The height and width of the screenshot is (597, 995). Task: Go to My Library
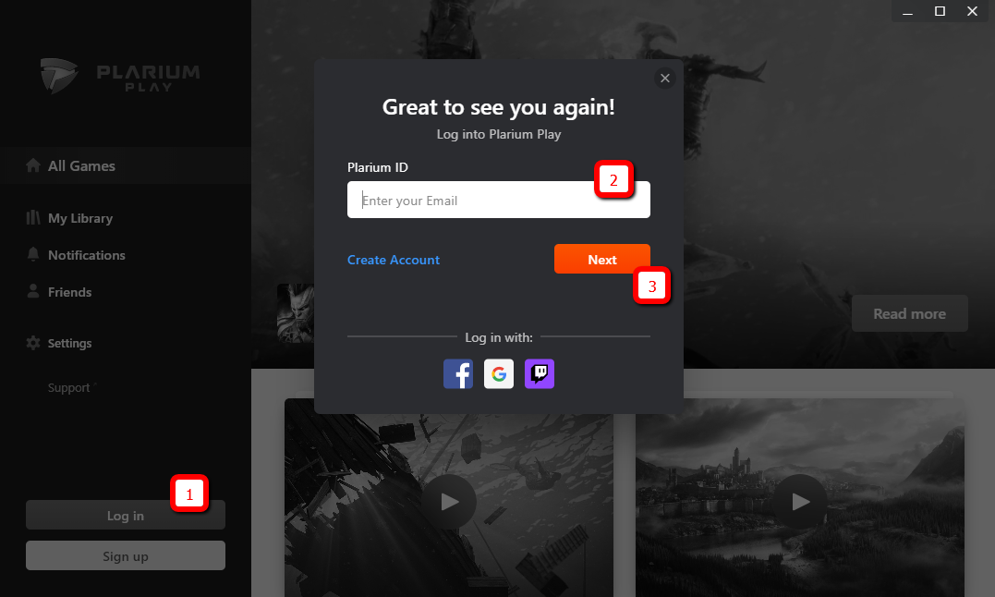79,218
